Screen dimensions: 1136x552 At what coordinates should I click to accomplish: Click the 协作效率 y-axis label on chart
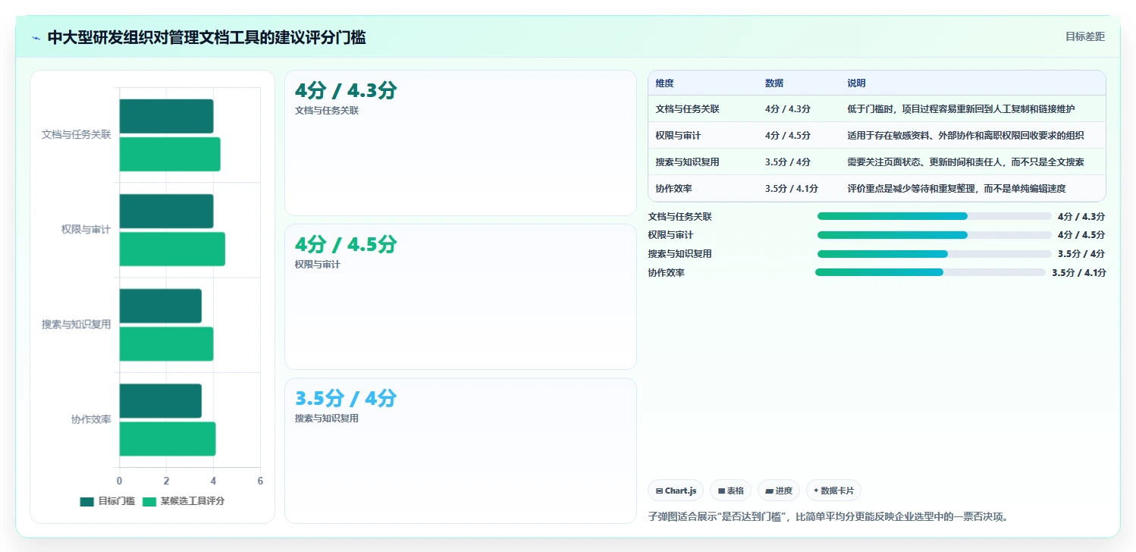point(91,419)
